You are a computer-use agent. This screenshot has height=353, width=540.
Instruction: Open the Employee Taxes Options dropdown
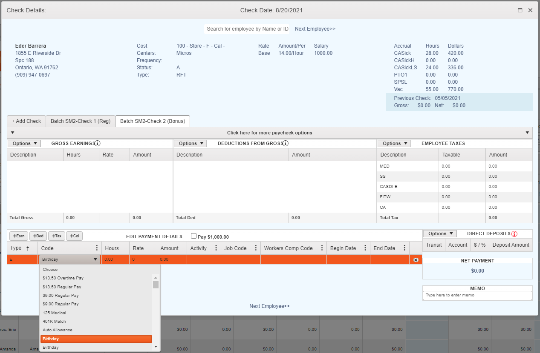[x=394, y=143]
